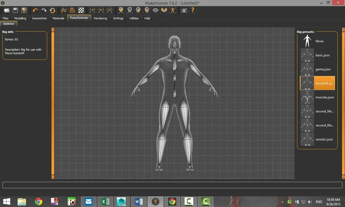The image size is (345, 207).
Task: Apply symmetry left-to-right icon
Action: (101, 10)
